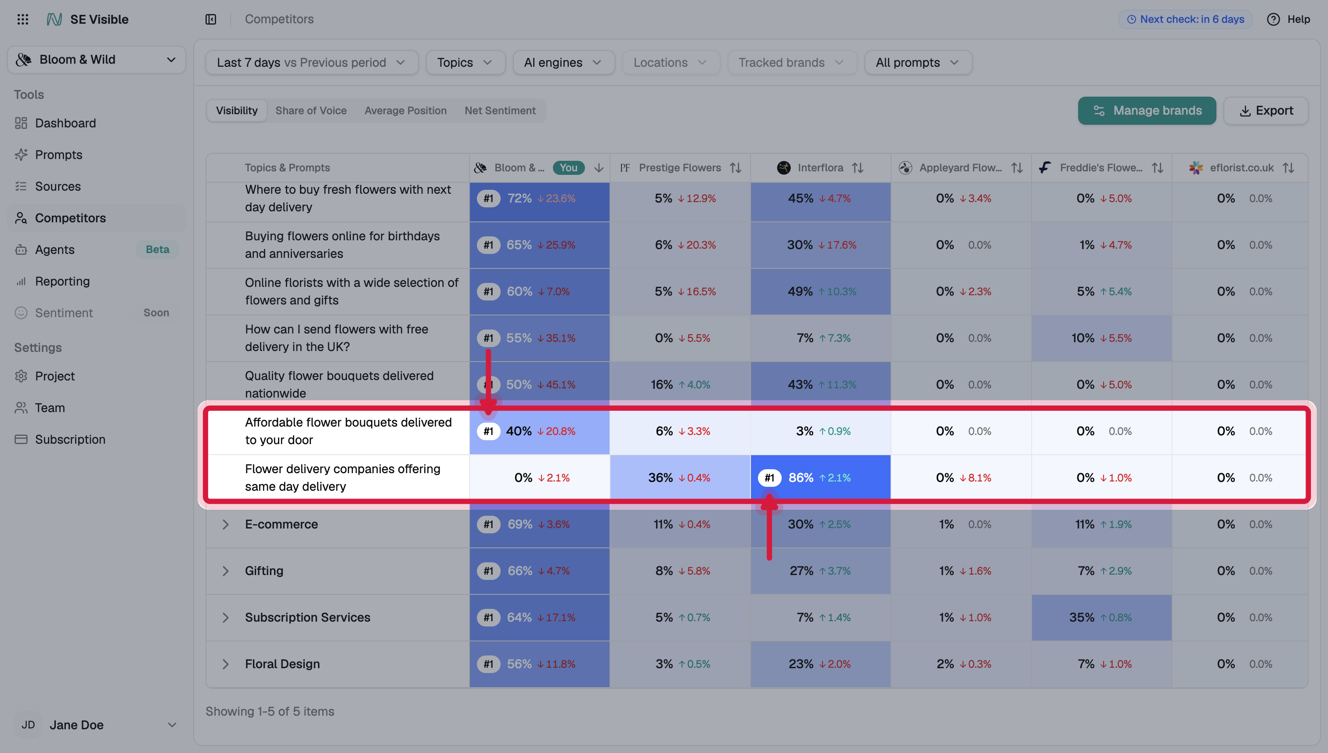The image size is (1328, 753).
Task: Click the Sources list icon
Action: [x=21, y=186]
